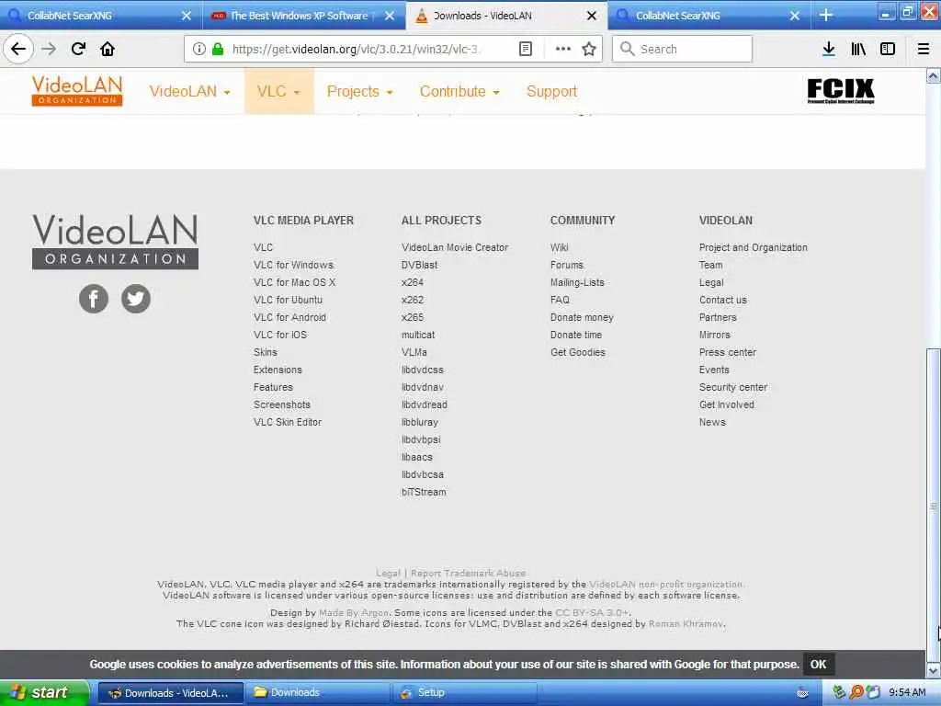941x706 pixels.
Task: Open Project and Organization link
Action: (754, 247)
